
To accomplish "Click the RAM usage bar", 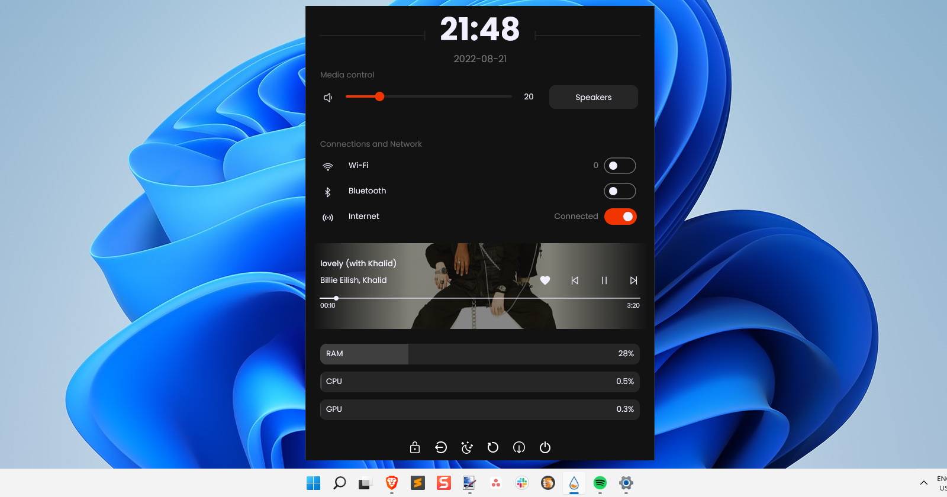I will (480, 354).
